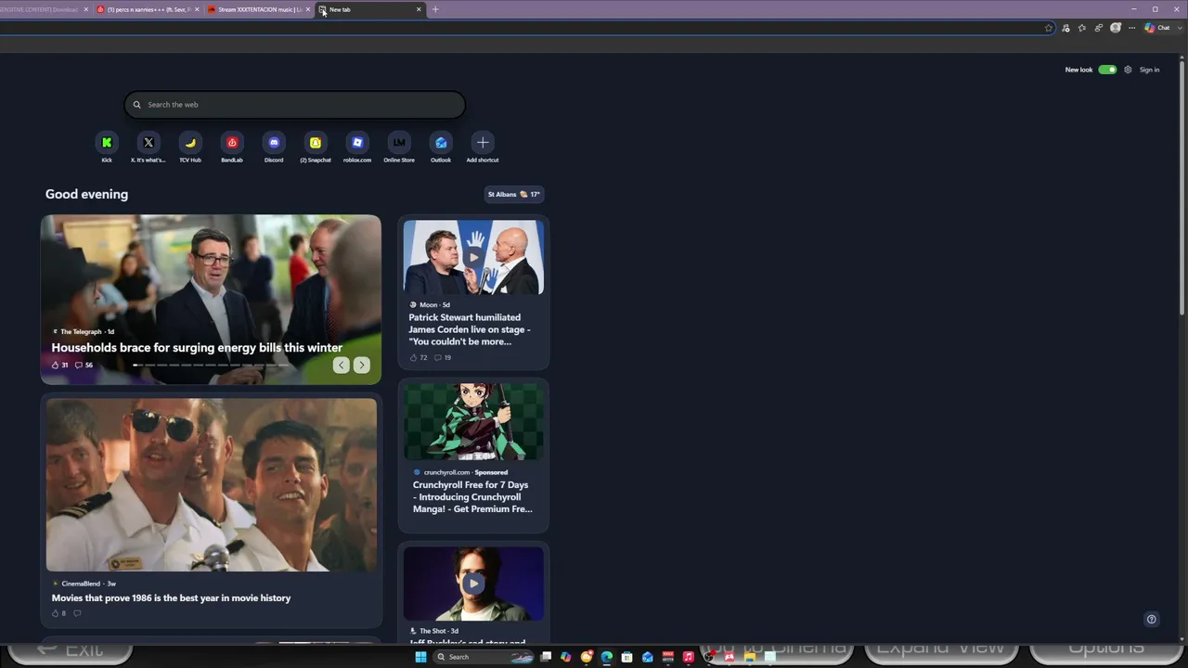The image size is (1188, 668).
Task: Like the 1986 movies article
Action: pyautogui.click(x=58, y=613)
